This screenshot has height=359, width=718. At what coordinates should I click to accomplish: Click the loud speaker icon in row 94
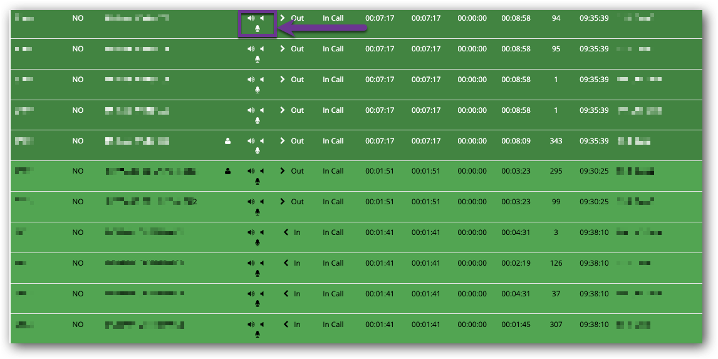click(x=251, y=18)
